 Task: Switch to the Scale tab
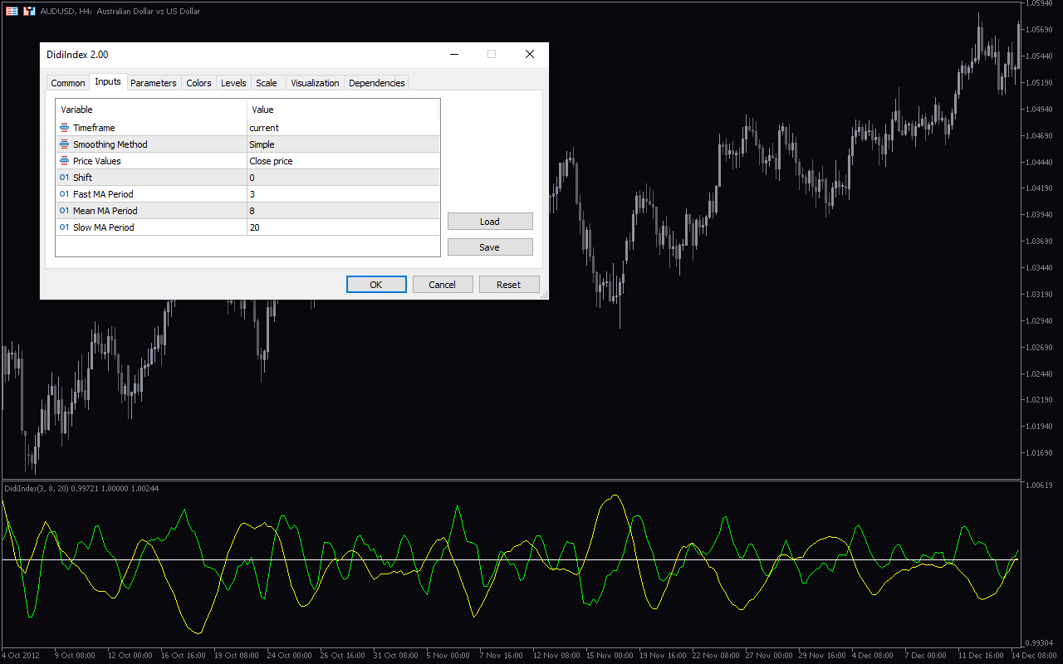click(x=267, y=83)
